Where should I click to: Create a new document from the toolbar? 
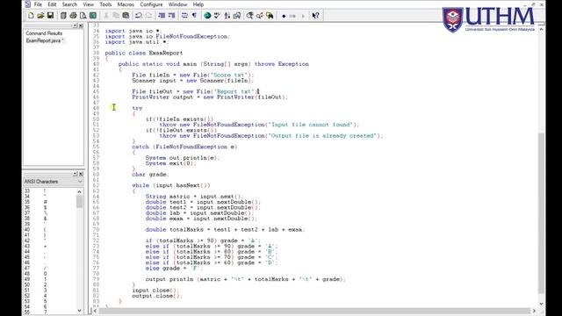tap(31, 16)
